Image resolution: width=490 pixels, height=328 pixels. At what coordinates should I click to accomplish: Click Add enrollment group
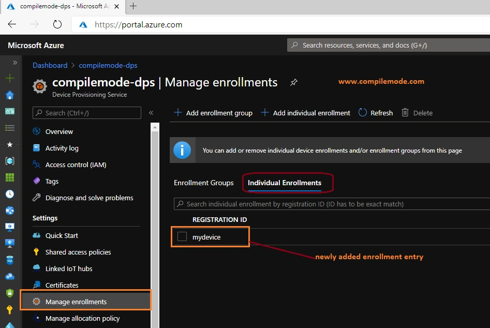(x=213, y=113)
